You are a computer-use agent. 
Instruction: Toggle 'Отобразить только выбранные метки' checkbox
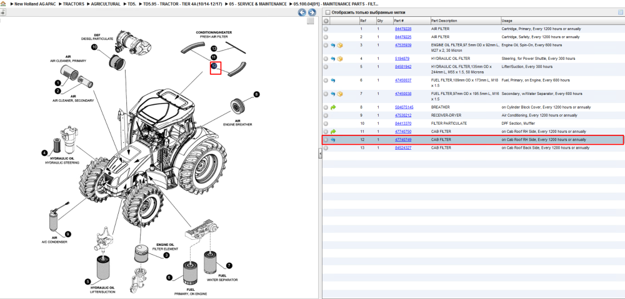click(327, 12)
